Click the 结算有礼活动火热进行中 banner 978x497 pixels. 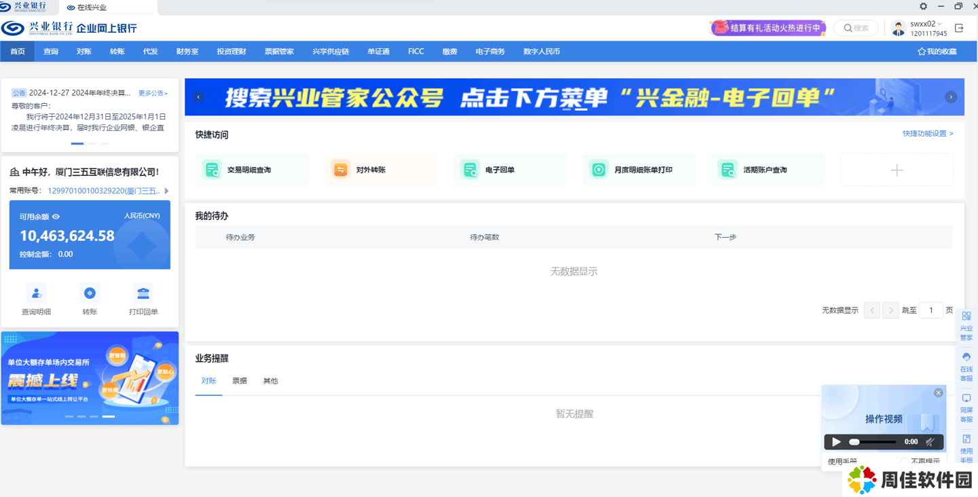click(x=767, y=28)
